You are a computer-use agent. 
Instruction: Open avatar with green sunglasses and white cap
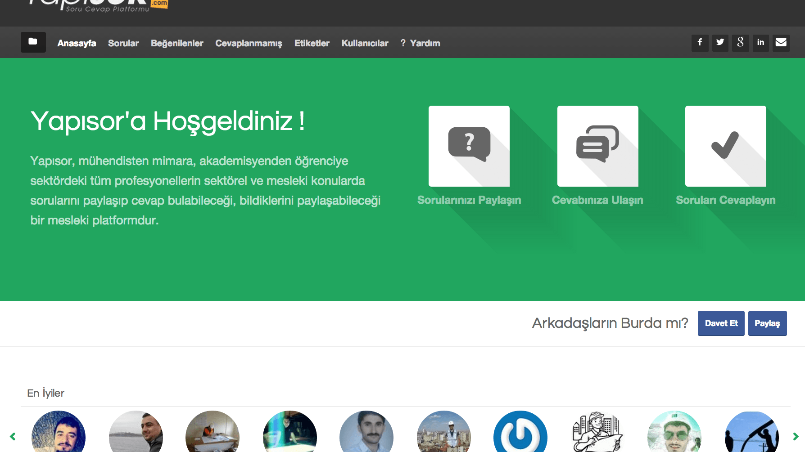[674, 432]
